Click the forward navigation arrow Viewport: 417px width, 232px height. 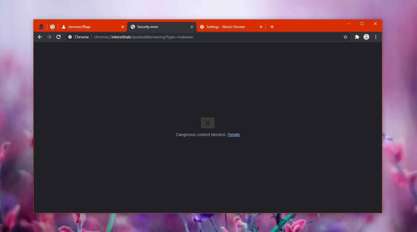49,37
